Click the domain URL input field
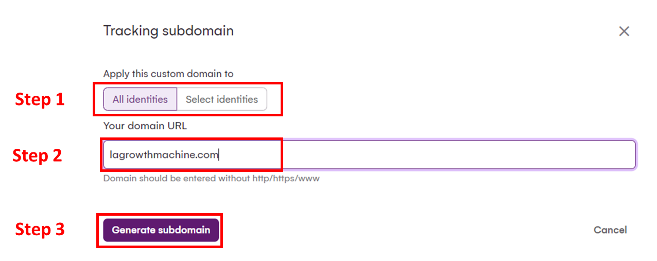The image size is (657, 261). 369,154
